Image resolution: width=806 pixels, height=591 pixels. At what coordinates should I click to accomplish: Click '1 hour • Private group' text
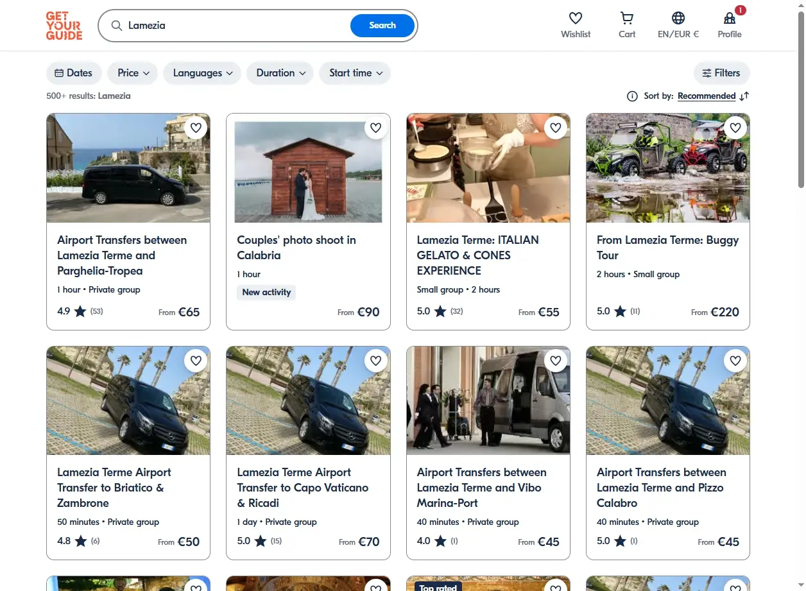click(x=99, y=289)
